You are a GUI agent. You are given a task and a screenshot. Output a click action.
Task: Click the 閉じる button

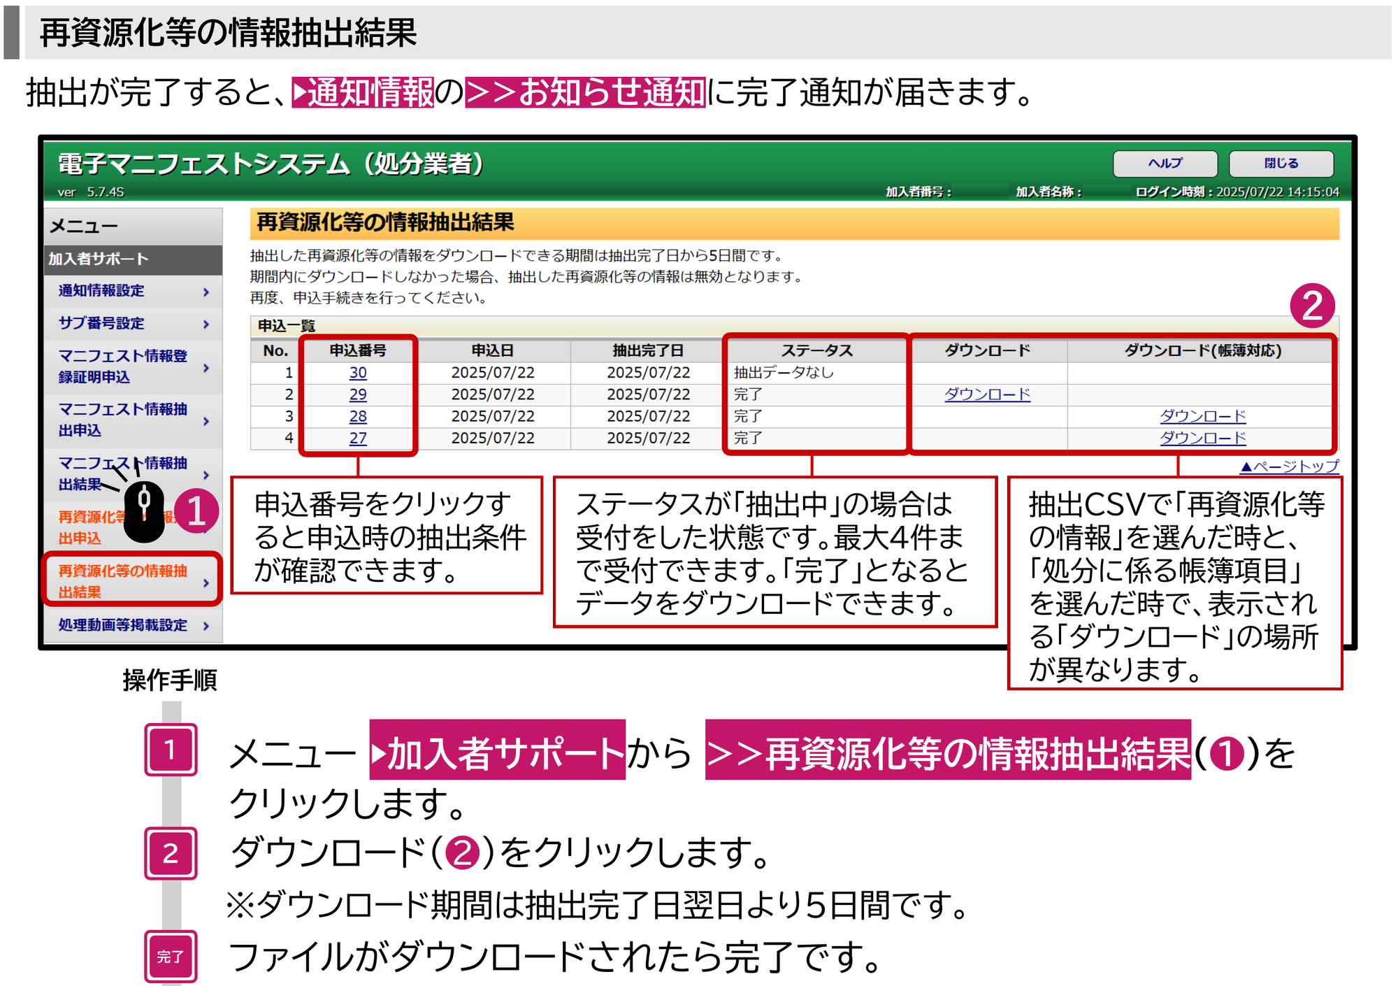pos(1281,164)
